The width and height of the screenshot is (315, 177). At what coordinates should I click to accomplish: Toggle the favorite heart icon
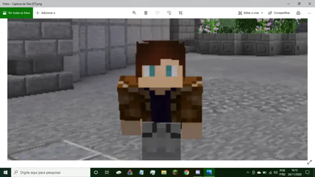pos(158,13)
